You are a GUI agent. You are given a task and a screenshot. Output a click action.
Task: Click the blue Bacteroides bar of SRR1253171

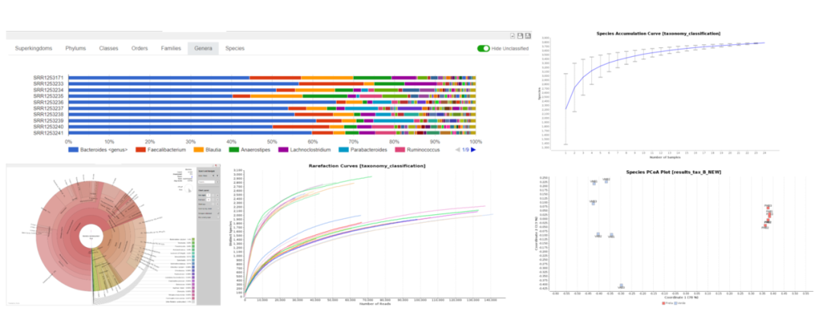click(x=159, y=78)
